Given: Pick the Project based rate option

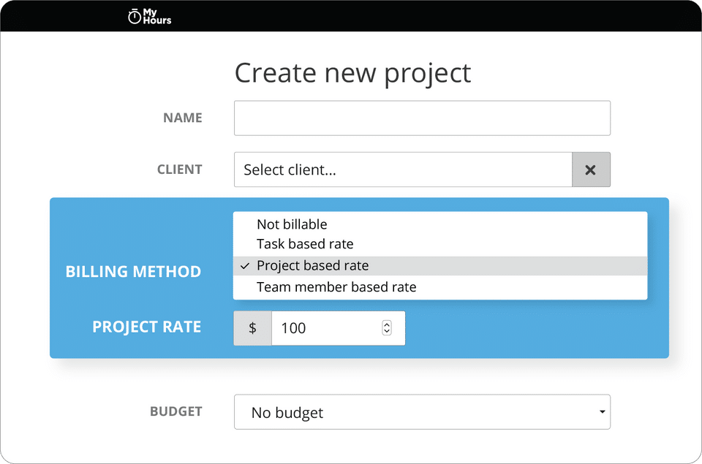Looking at the screenshot, I should click(x=312, y=266).
